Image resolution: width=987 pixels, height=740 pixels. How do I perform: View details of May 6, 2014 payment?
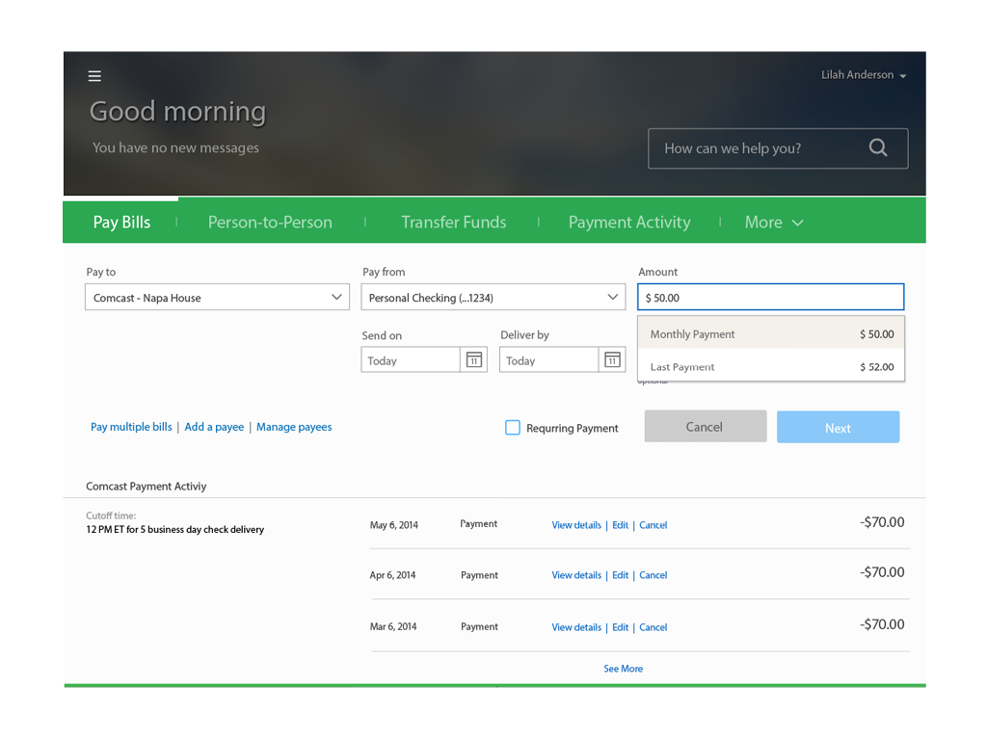(576, 525)
